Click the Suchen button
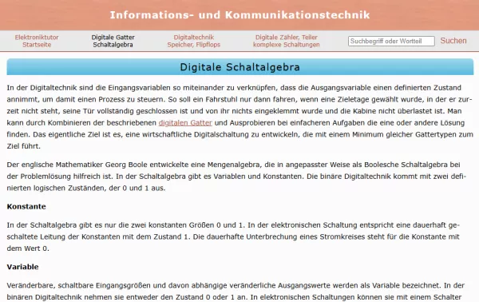Screen dimensions: 479x302 pos(453,41)
